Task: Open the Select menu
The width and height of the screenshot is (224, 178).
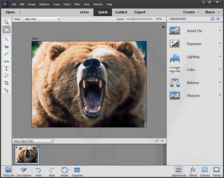Action: point(67,4)
